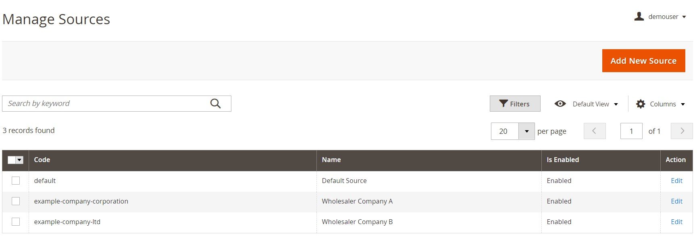Open the mass-select dropdown in table header

(x=19, y=160)
